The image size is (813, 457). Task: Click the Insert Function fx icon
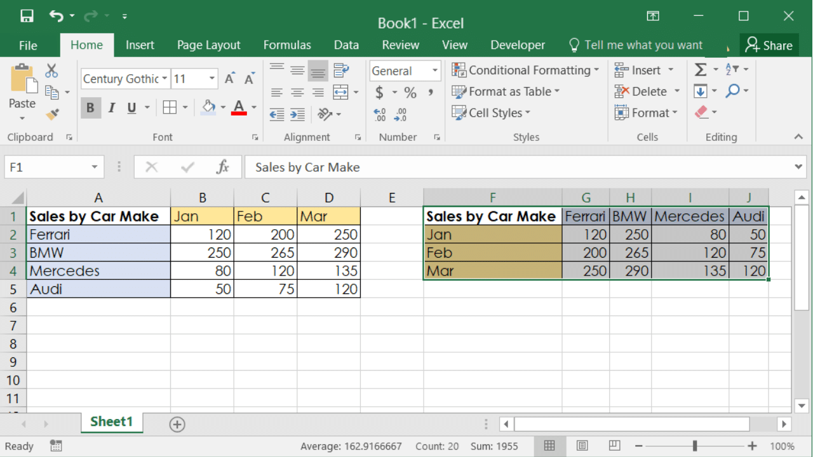point(222,167)
